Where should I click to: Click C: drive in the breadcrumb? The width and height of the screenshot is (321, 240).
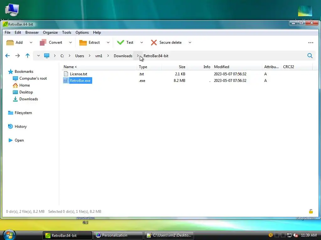pos(62,56)
